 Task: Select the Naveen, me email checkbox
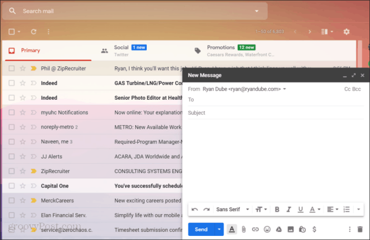click(12, 142)
